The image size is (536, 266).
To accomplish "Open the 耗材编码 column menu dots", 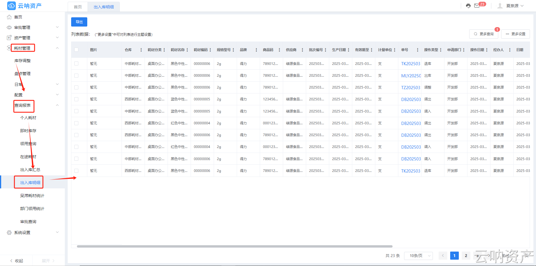I will [x=210, y=50].
